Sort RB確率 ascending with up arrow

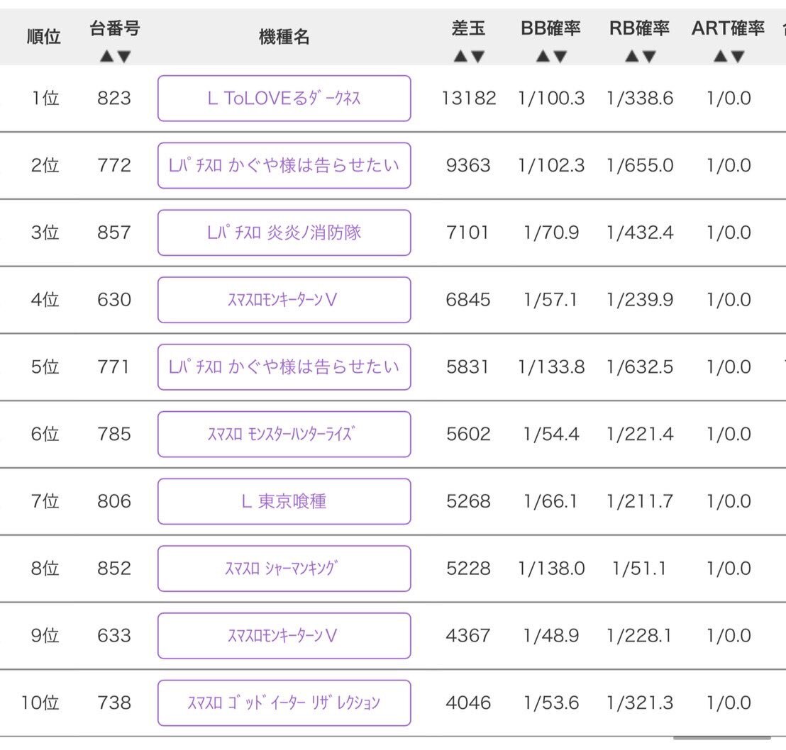pos(631,56)
